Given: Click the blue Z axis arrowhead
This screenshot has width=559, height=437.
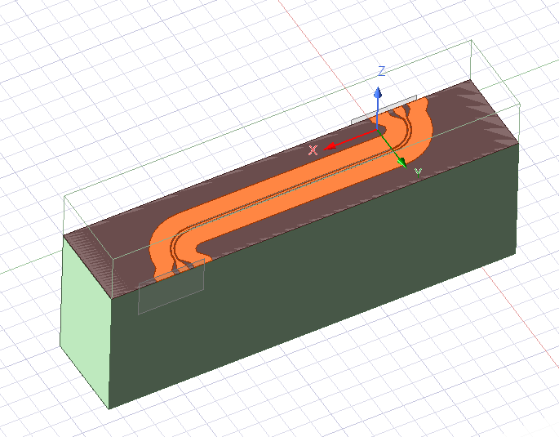Looking at the screenshot, I should point(378,93).
